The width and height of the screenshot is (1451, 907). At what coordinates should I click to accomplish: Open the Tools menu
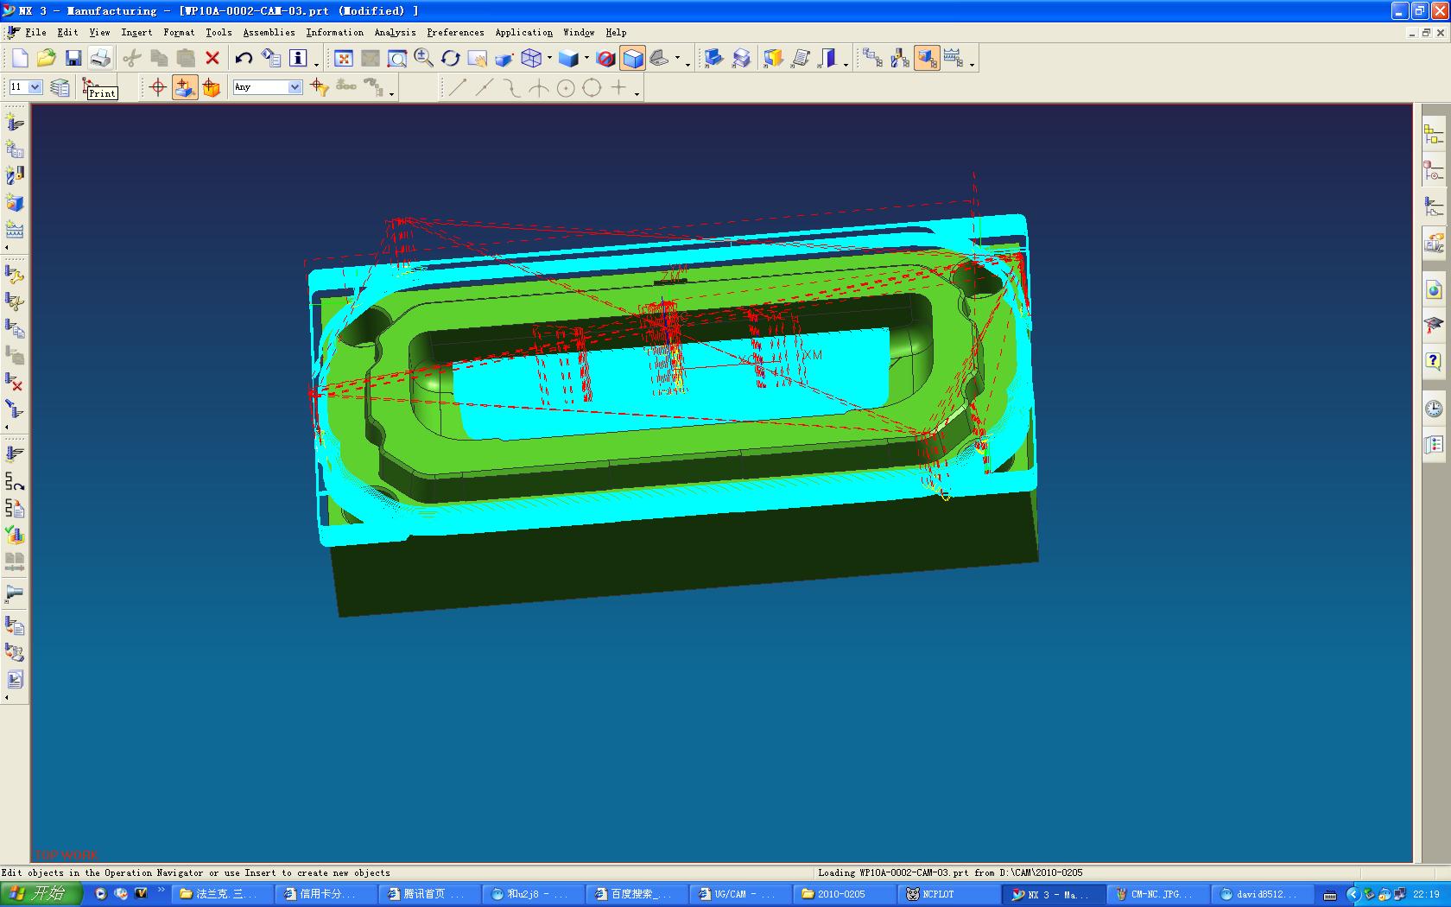click(x=219, y=32)
